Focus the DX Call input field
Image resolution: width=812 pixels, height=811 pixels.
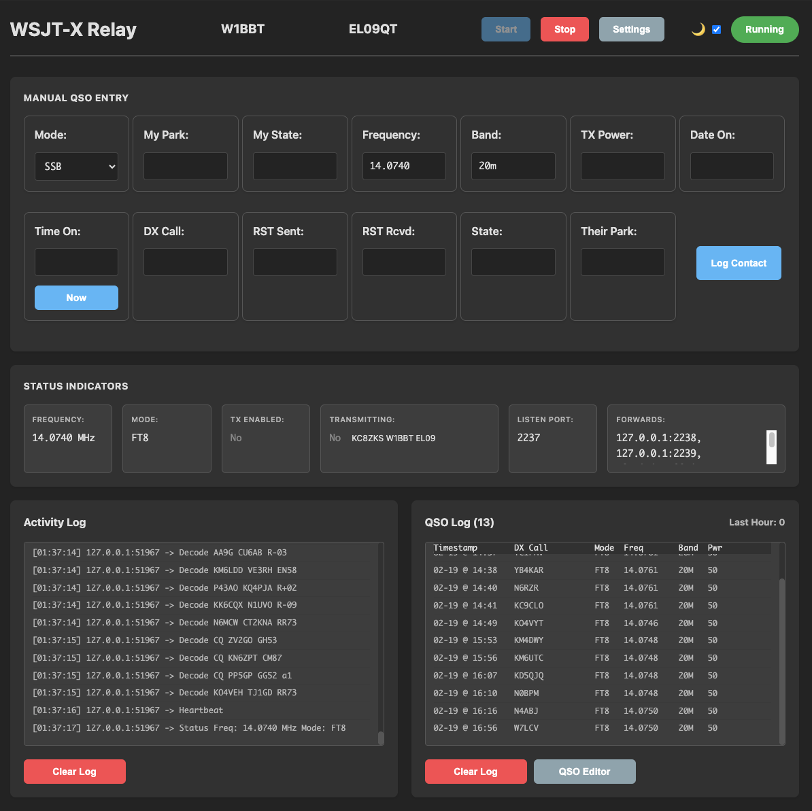point(185,262)
